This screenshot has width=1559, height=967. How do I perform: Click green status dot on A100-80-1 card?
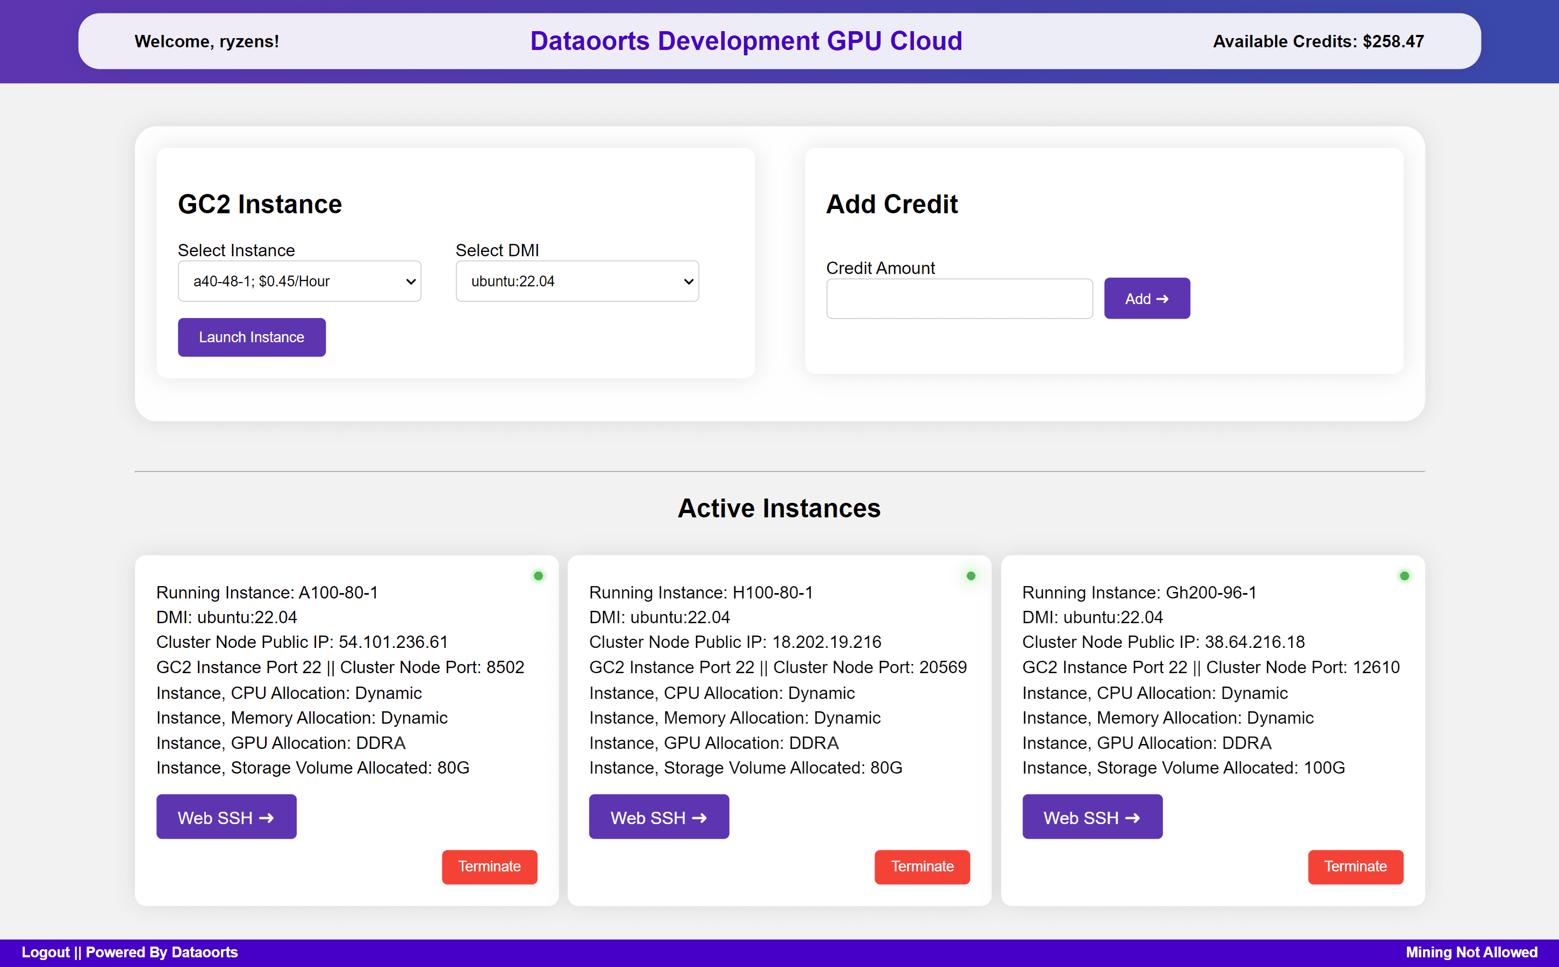click(x=538, y=575)
